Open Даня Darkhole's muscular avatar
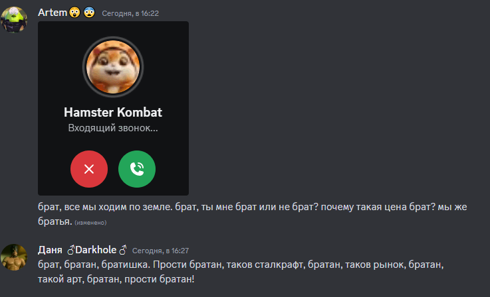The height and width of the screenshot is (297, 490). [14, 257]
